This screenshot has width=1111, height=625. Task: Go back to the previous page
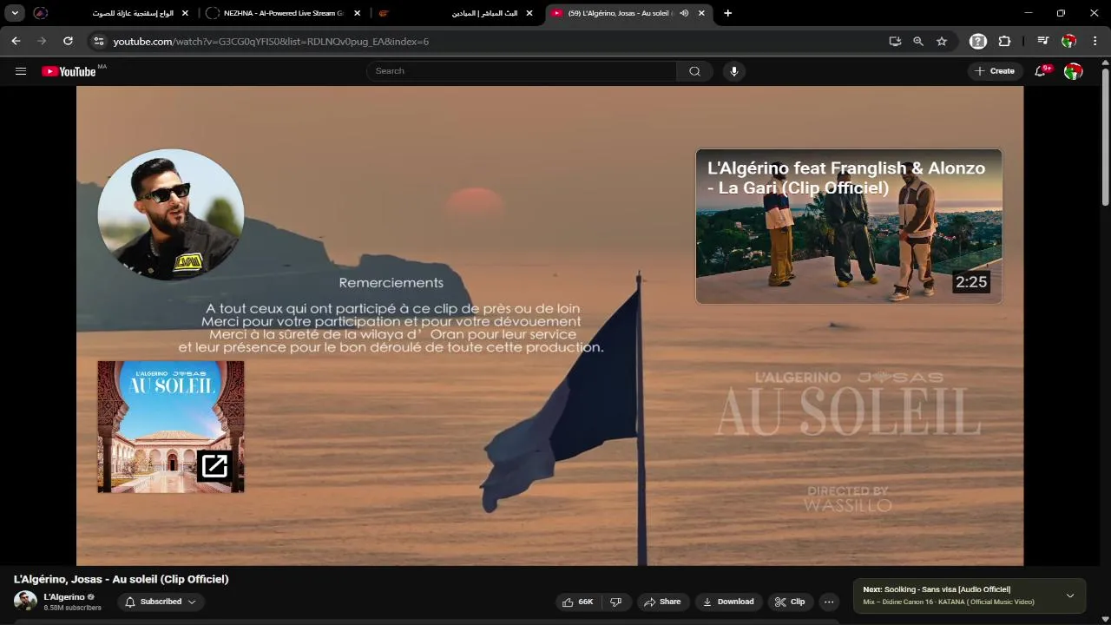pyautogui.click(x=16, y=41)
